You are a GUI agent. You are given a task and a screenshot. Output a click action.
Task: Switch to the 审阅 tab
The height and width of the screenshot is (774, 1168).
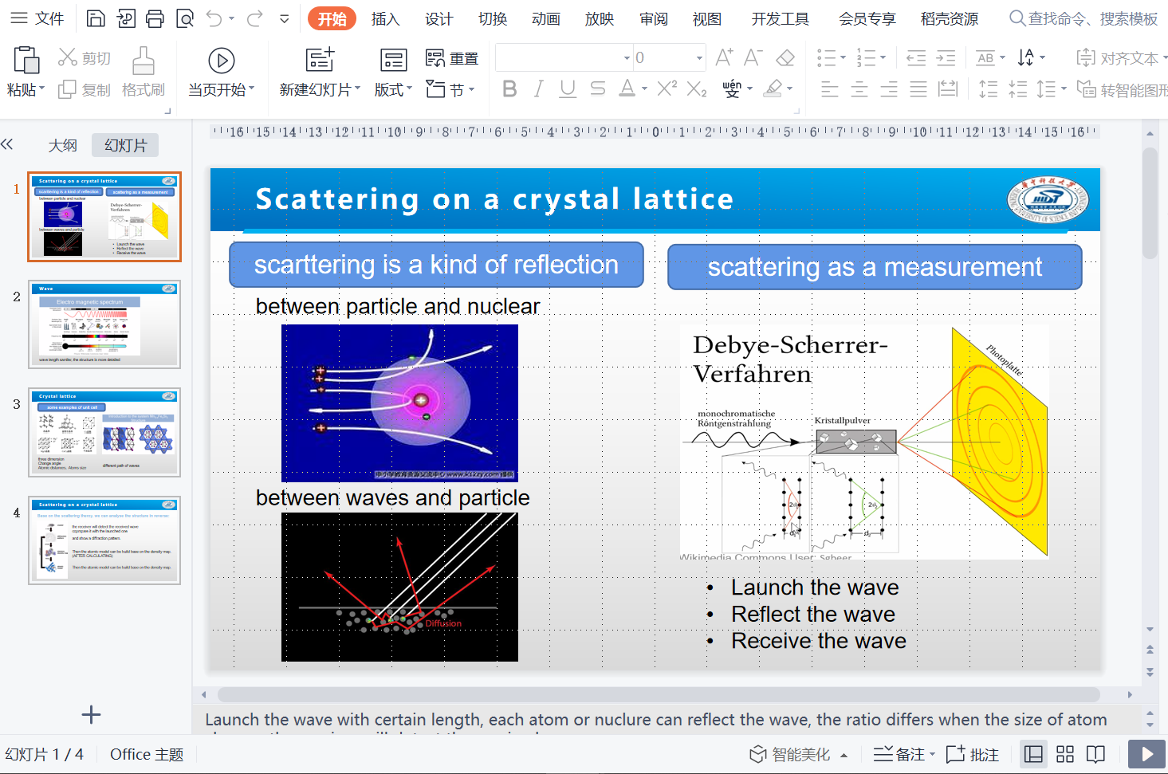click(653, 18)
